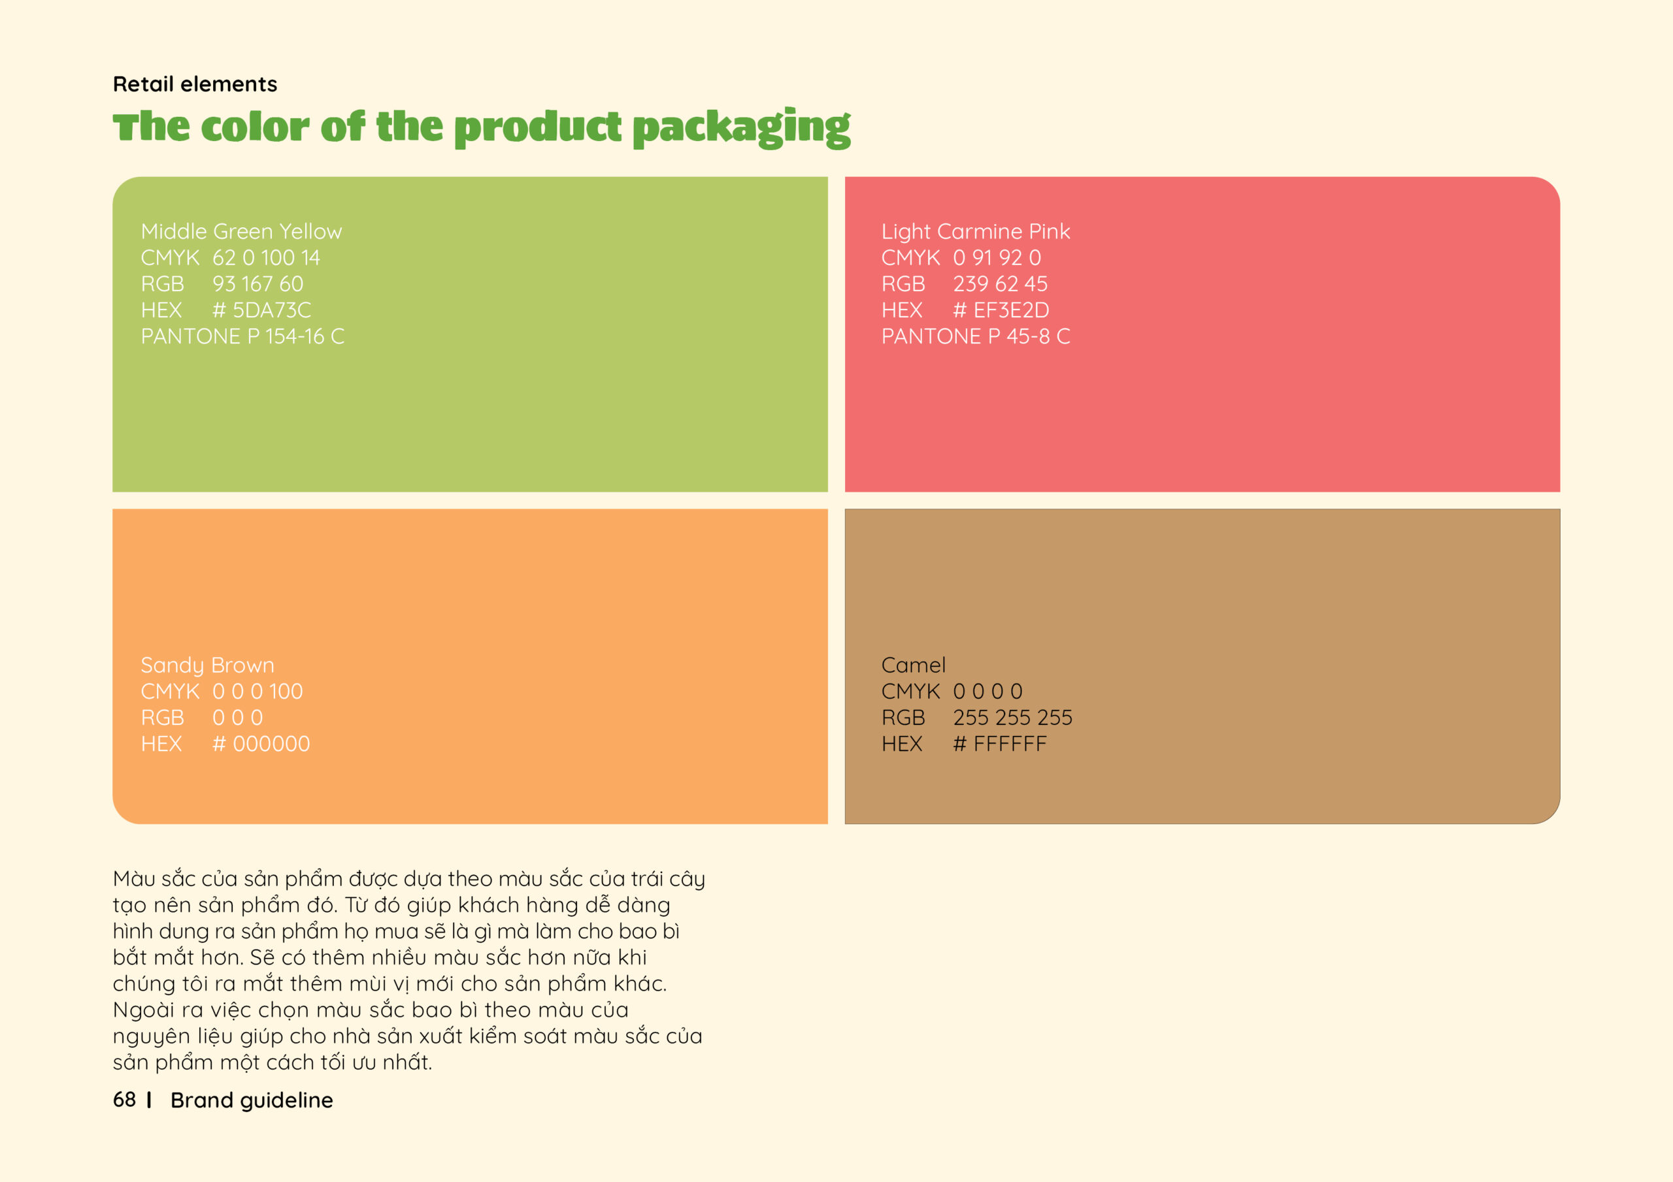Choose the Camel color swatch

(1202, 666)
